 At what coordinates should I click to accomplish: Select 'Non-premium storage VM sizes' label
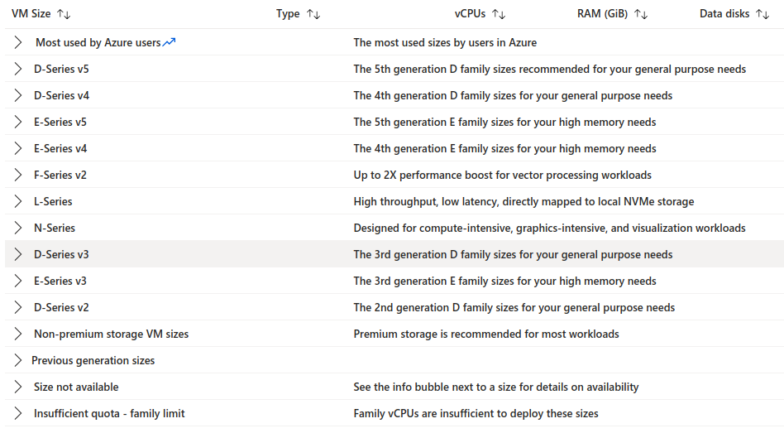pos(111,334)
